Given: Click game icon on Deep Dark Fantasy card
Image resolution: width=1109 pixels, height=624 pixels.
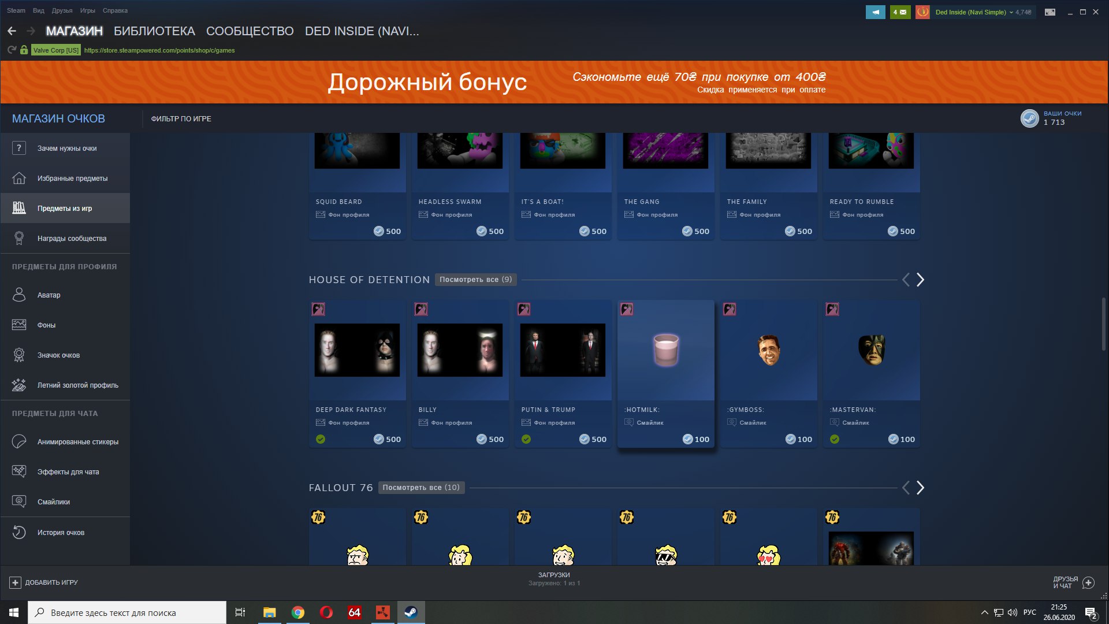Looking at the screenshot, I should click(318, 309).
